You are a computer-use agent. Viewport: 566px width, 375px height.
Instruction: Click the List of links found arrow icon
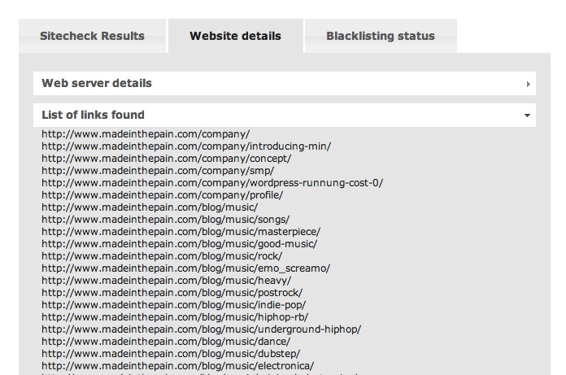point(529,116)
